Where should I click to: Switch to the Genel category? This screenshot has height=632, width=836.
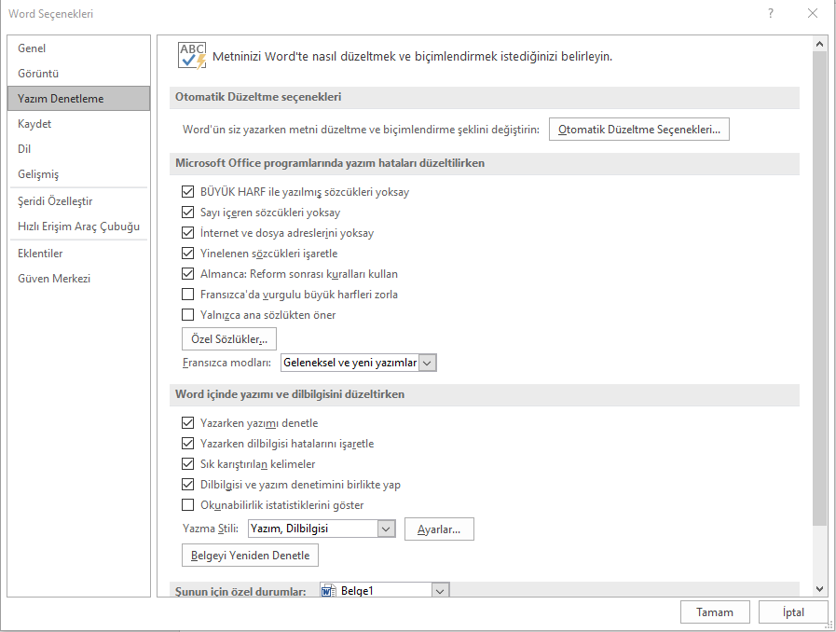32,48
